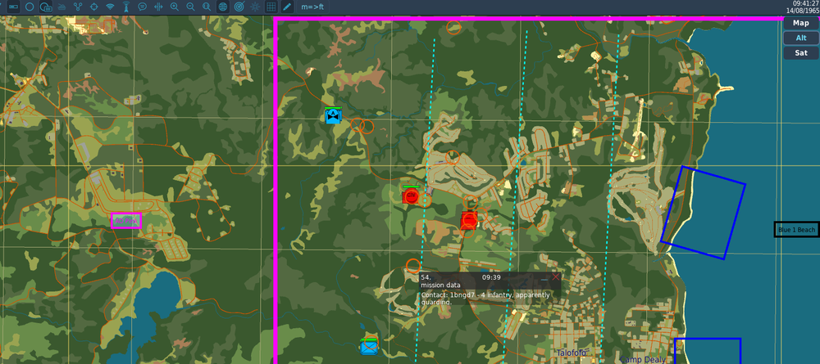Click the Blue 1 Beach label
Viewport: 820px width, 364px height.
click(x=796, y=230)
